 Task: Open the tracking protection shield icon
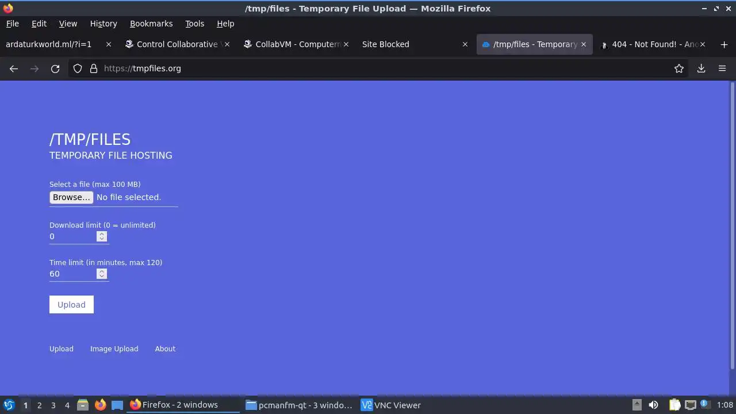click(78, 68)
